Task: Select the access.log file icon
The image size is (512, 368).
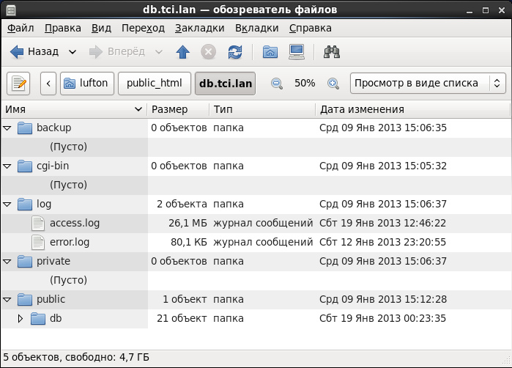Action: [38, 223]
